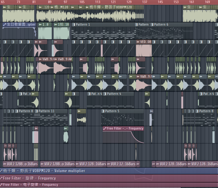Click the Pattern 11 clip's corner icon
Viewport: 218px width, 188px height.
tap(36, 111)
